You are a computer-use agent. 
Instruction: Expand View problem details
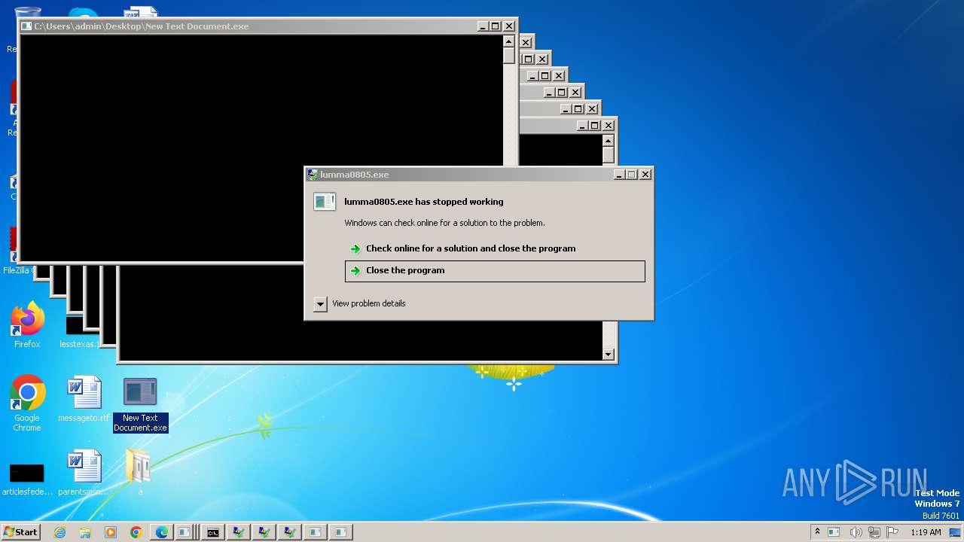[x=320, y=304]
